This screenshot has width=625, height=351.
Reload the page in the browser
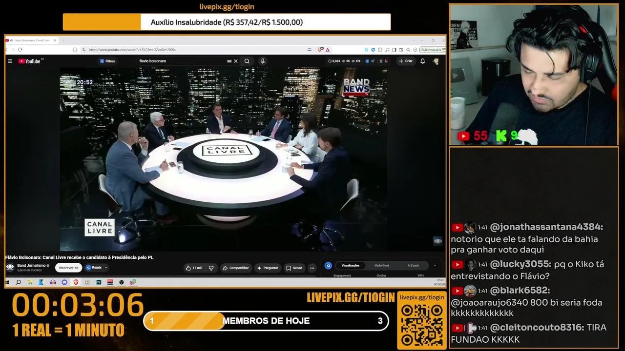20,49
